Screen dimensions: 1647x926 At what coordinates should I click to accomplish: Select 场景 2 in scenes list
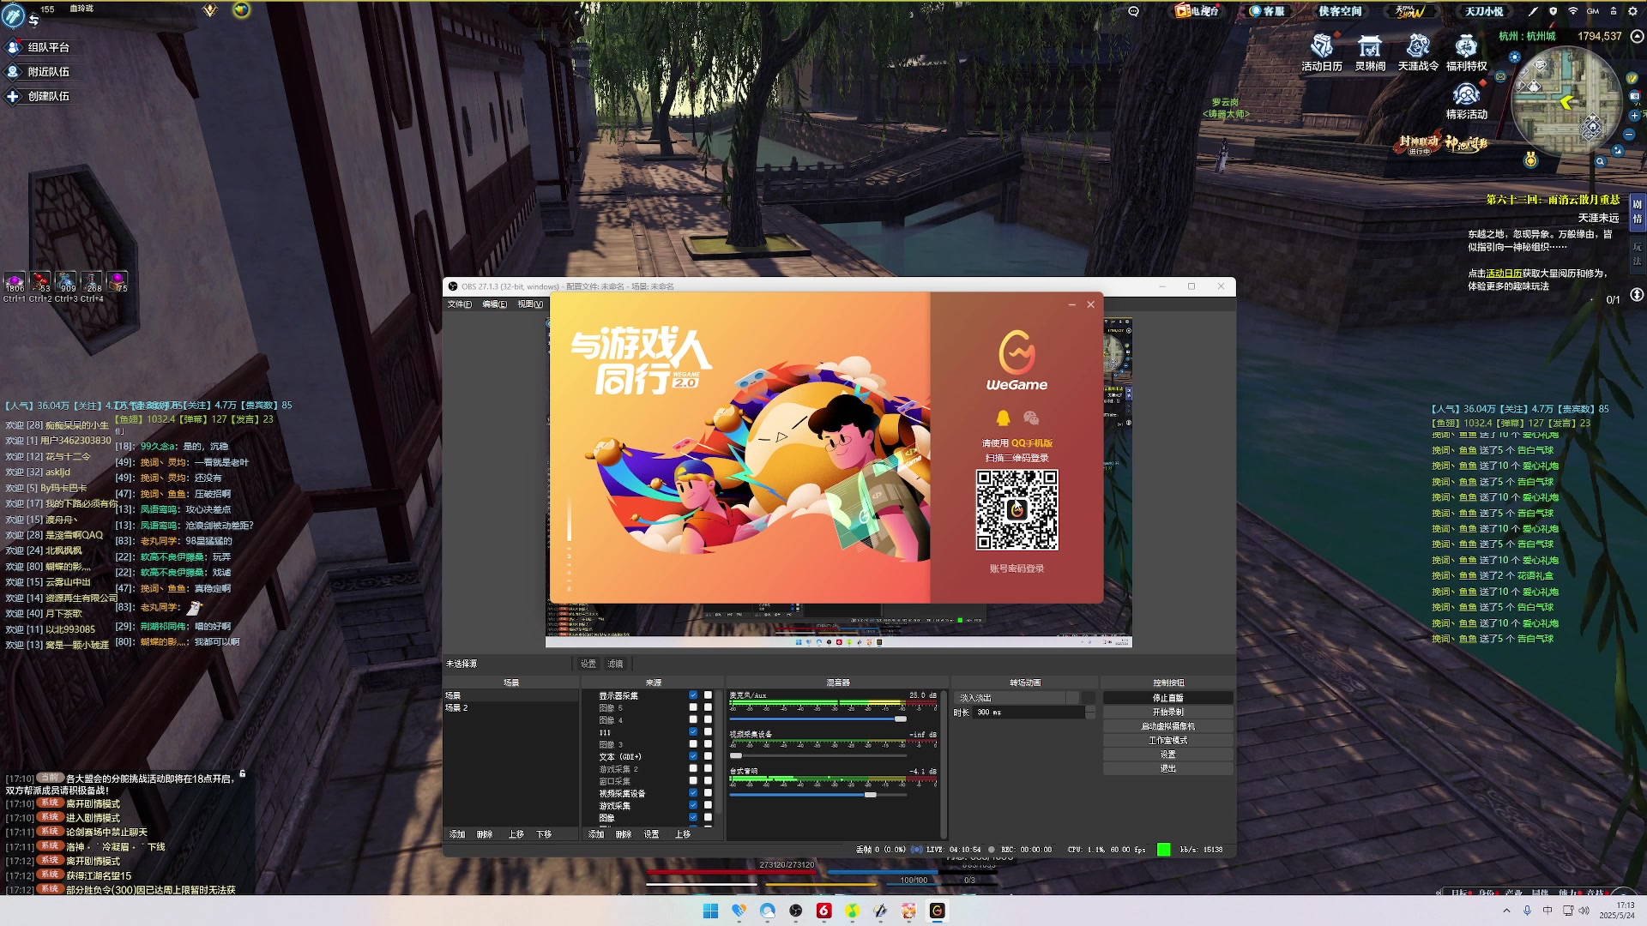(x=510, y=707)
